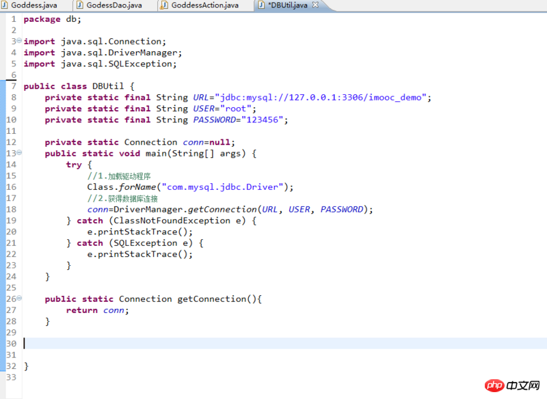This screenshot has height=399, width=547.
Task: Click the Java file icon on Goddess.java tab
Action: click(5, 5)
